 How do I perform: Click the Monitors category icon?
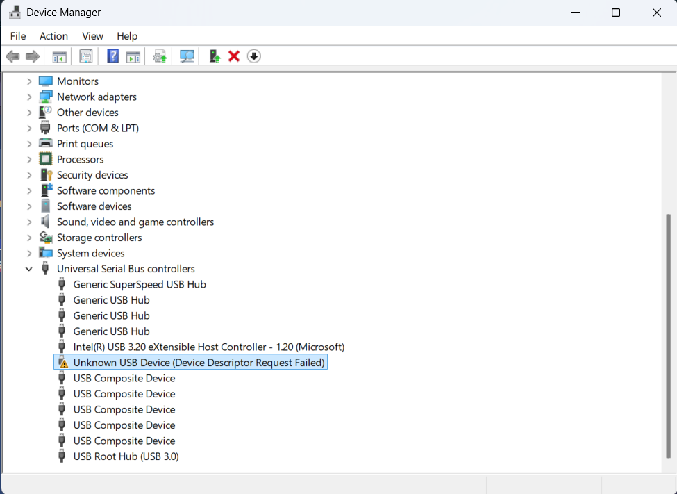click(x=45, y=81)
